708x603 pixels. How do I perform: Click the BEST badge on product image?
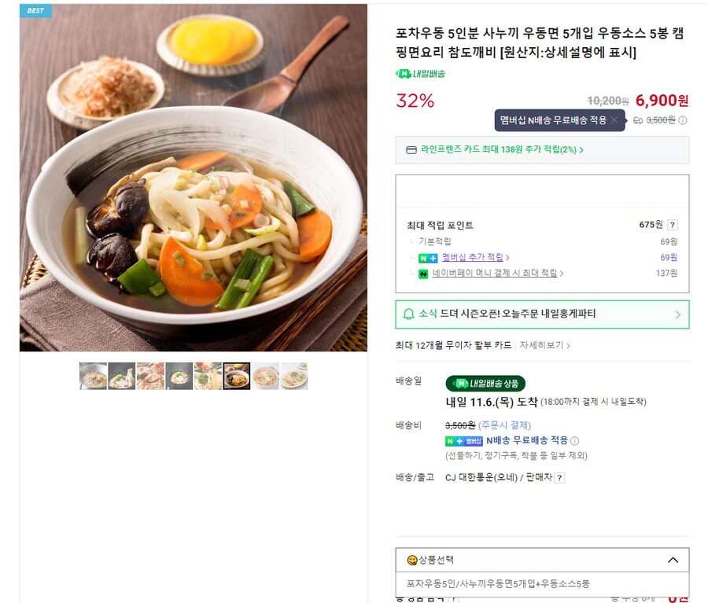tap(34, 10)
